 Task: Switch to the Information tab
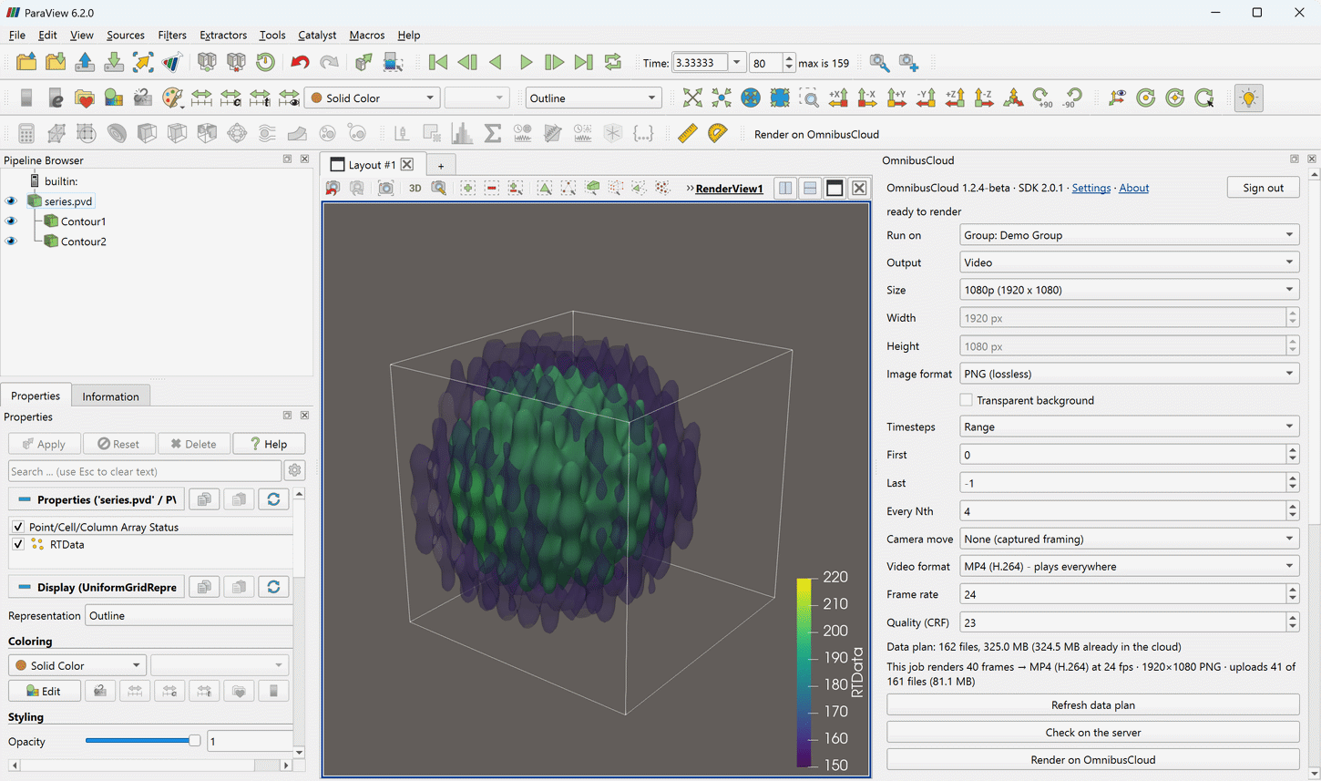click(110, 396)
